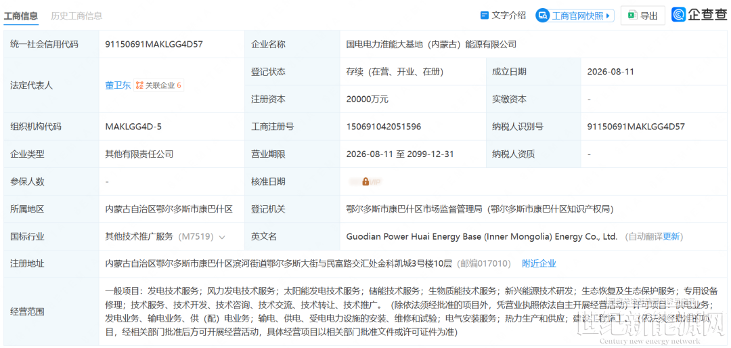Image resolution: width=731 pixels, height=348 pixels.
Task: Click the 工商官网快照 search icon
Action: (543, 16)
